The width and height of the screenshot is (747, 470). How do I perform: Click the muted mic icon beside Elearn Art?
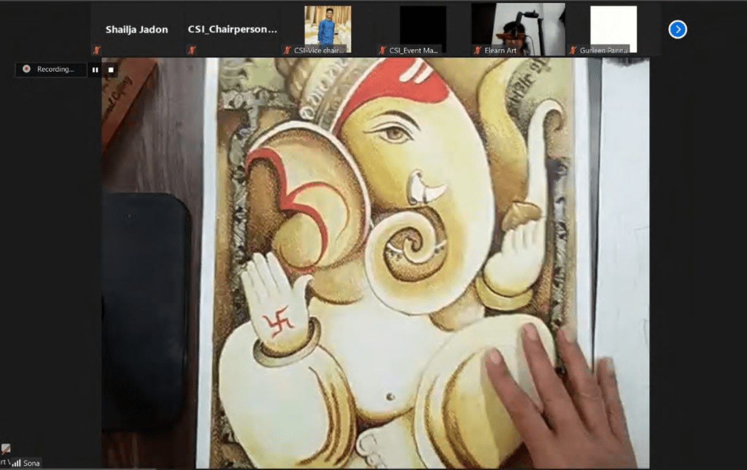click(x=478, y=50)
